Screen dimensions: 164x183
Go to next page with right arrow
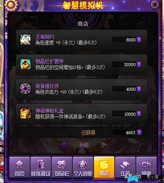(104, 145)
